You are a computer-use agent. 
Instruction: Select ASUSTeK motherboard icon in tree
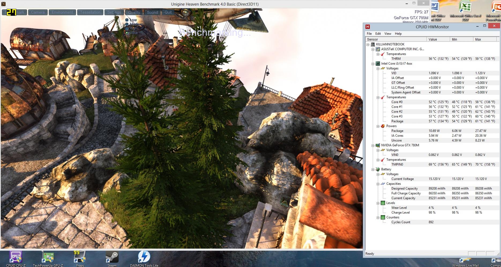point(378,49)
